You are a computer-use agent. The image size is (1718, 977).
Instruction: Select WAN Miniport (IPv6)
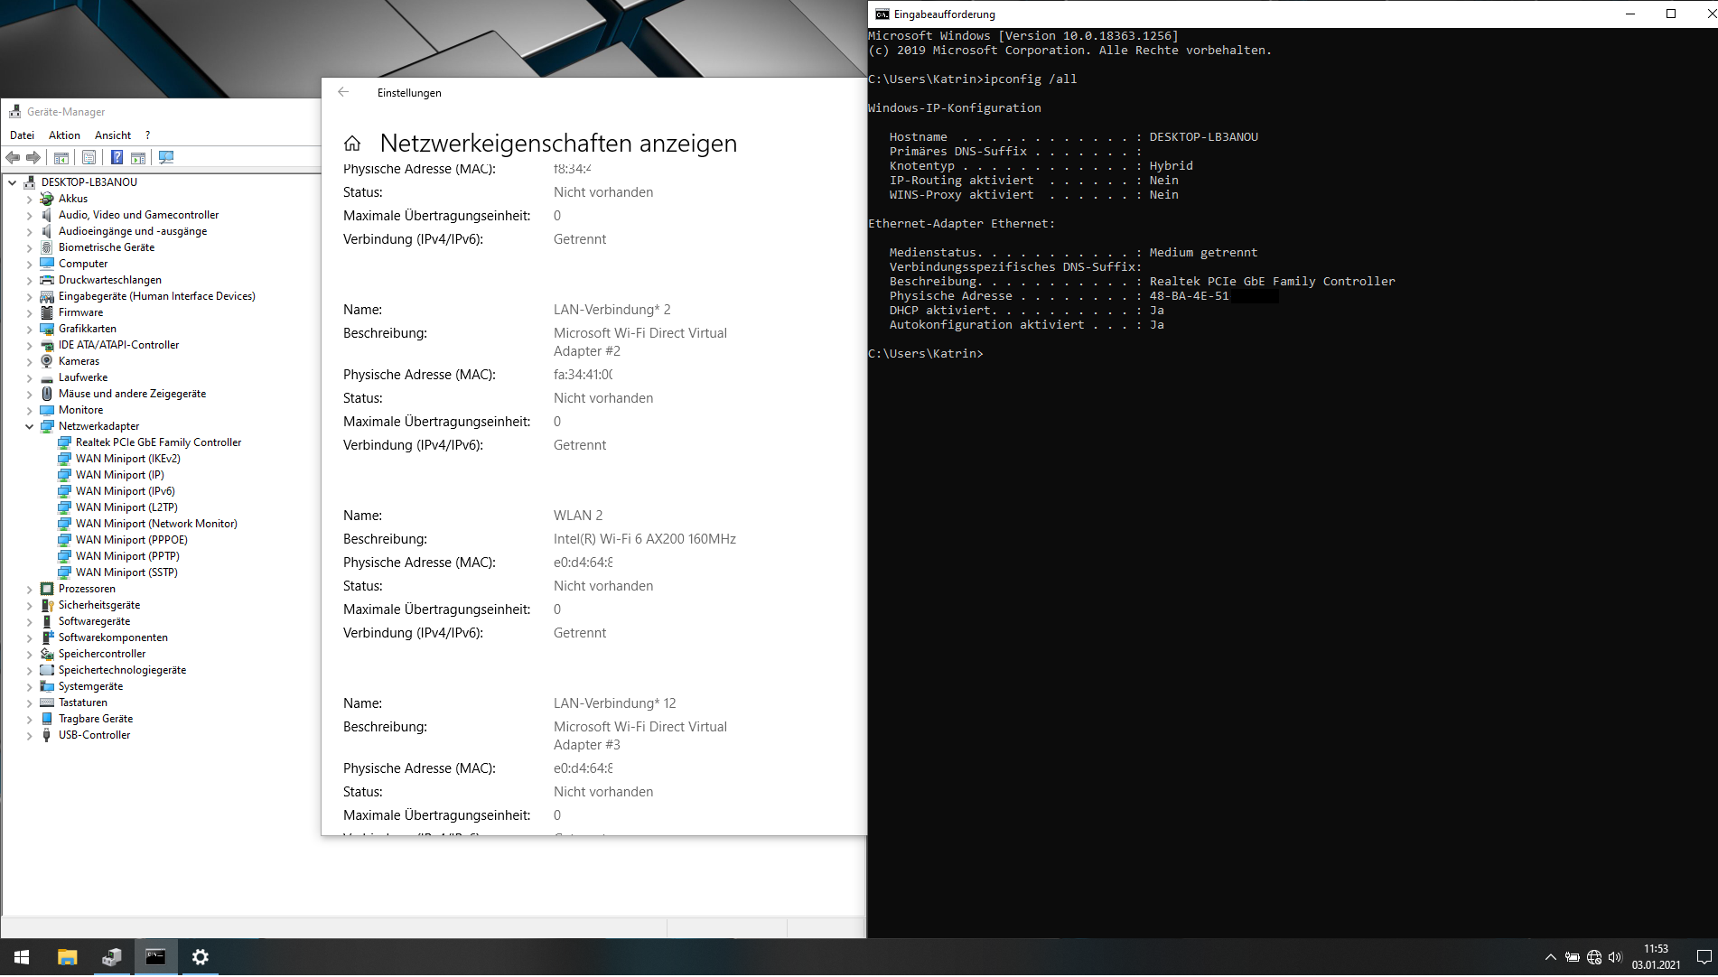tap(126, 491)
